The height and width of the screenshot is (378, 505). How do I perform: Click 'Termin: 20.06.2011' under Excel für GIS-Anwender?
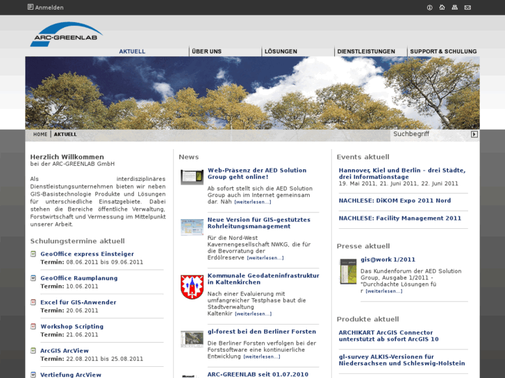coord(69,311)
